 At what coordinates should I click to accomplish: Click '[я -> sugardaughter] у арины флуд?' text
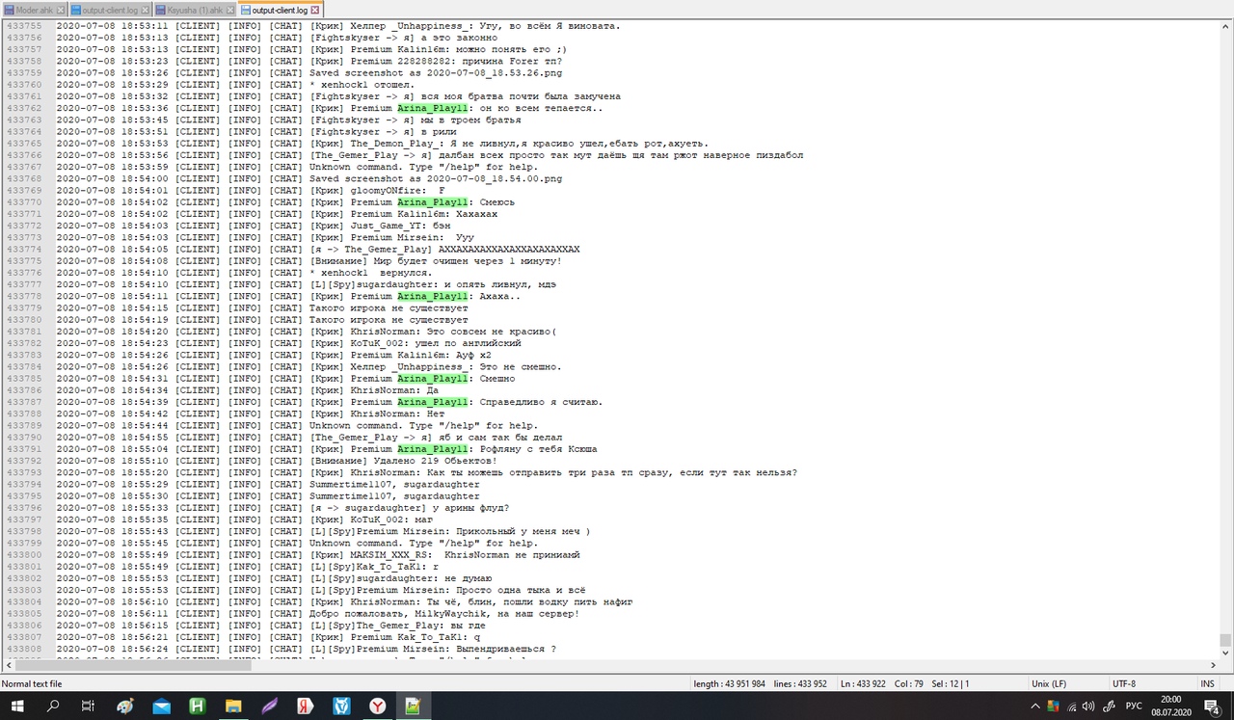pyautogui.click(x=409, y=508)
